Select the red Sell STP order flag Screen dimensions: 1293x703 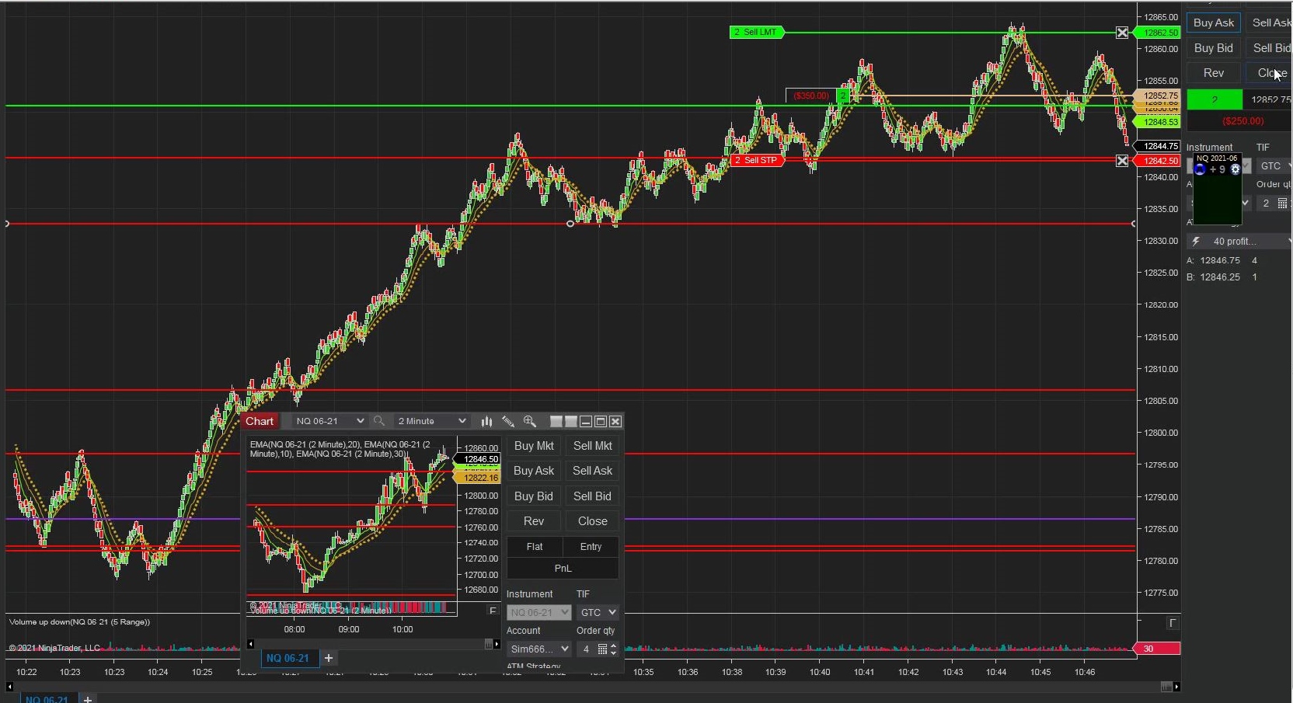coord(758,161)
